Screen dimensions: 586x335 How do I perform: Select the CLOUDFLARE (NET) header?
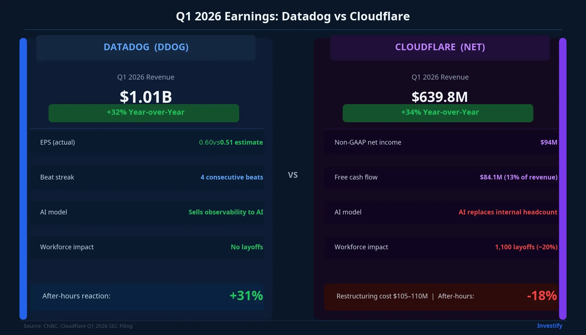(440, 47)
